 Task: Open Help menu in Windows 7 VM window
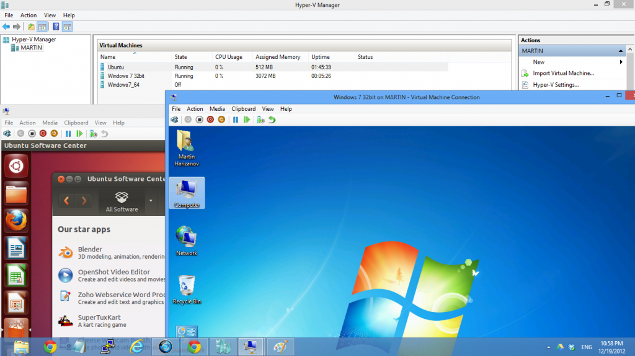pyautogui.click(x=286, y=109)
